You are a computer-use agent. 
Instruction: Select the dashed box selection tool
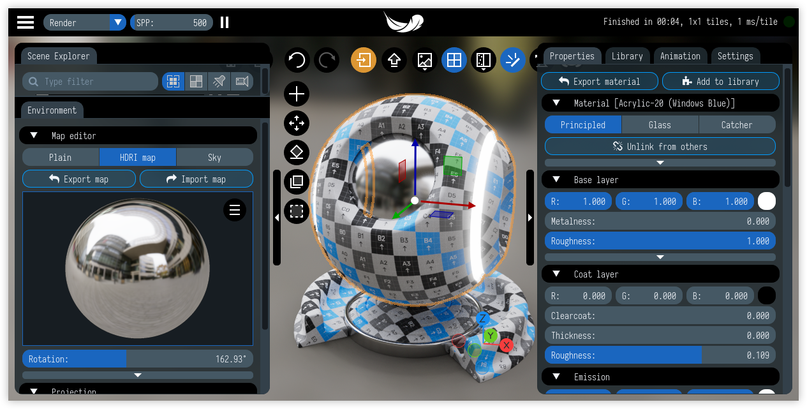click(x=297, y=211)
